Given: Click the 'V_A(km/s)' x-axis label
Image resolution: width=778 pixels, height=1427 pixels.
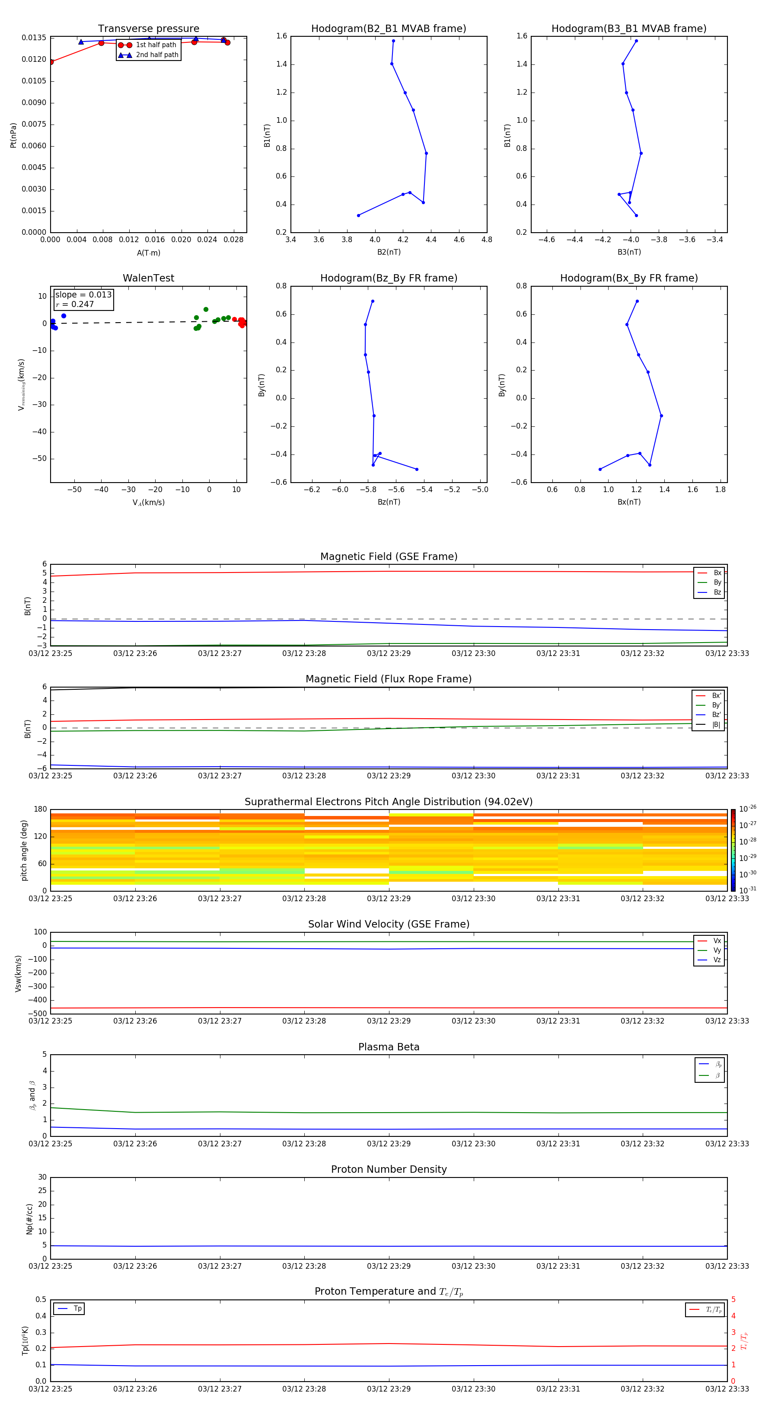Looking at the screenshot, I should click(148, 502).
